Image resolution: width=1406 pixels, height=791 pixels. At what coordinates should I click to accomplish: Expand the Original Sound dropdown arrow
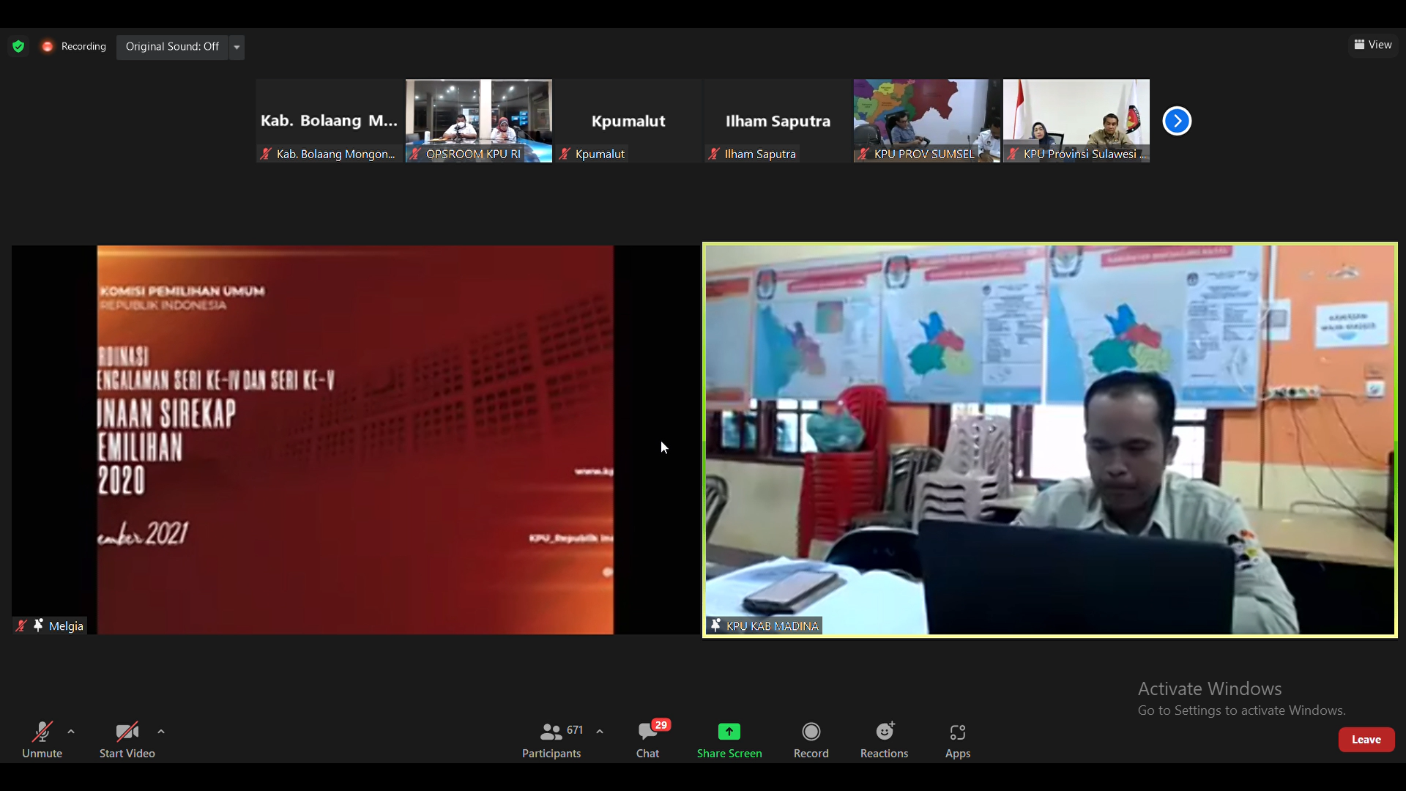[237, 48]
